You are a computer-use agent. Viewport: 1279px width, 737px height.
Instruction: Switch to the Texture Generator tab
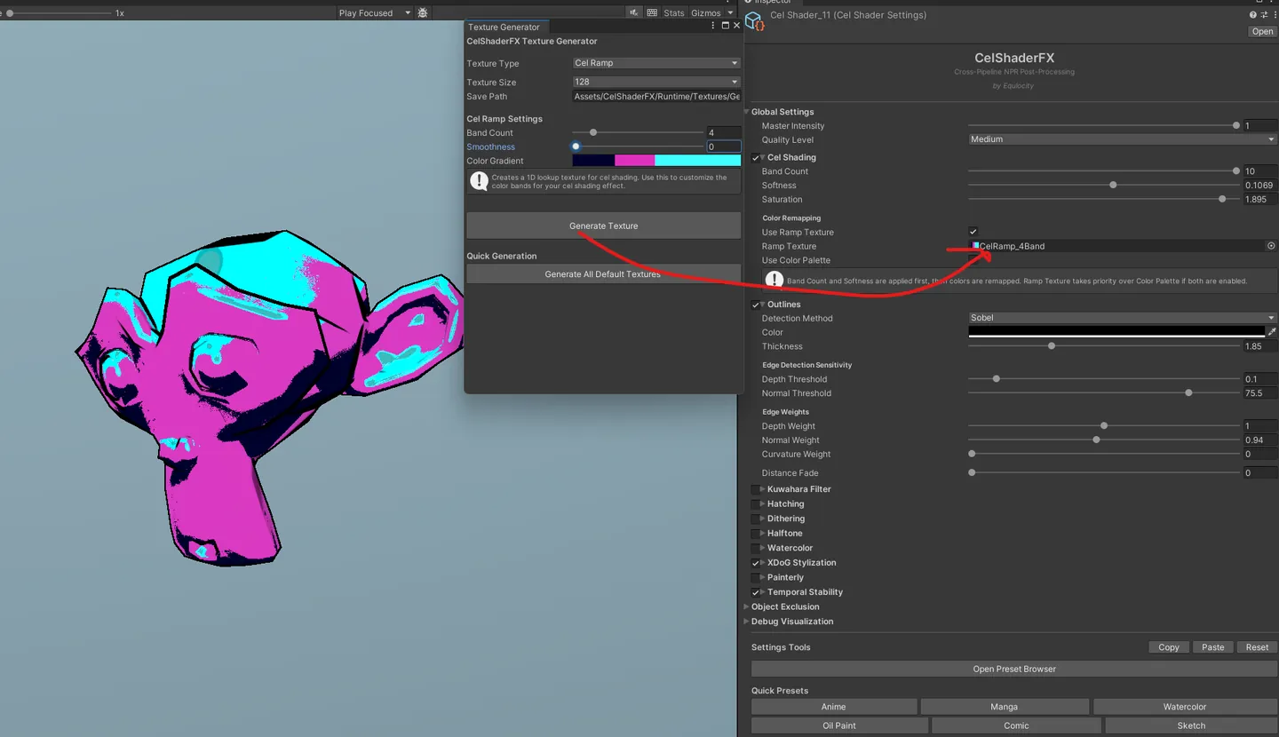click(x=504, y=27)
